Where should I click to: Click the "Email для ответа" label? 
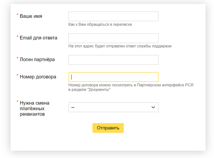point(39,38)
